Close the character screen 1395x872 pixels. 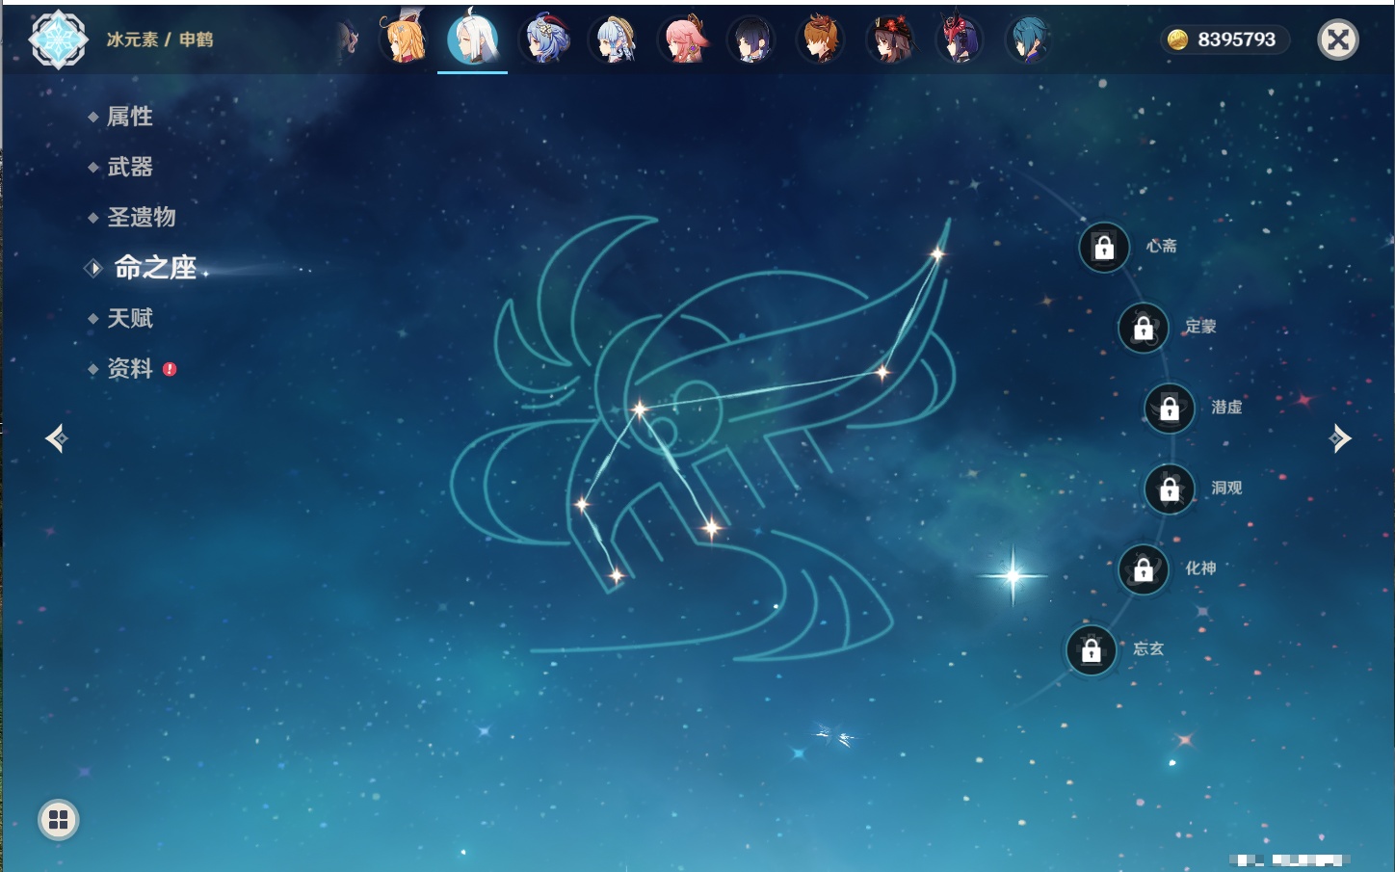coord(1338,40)
